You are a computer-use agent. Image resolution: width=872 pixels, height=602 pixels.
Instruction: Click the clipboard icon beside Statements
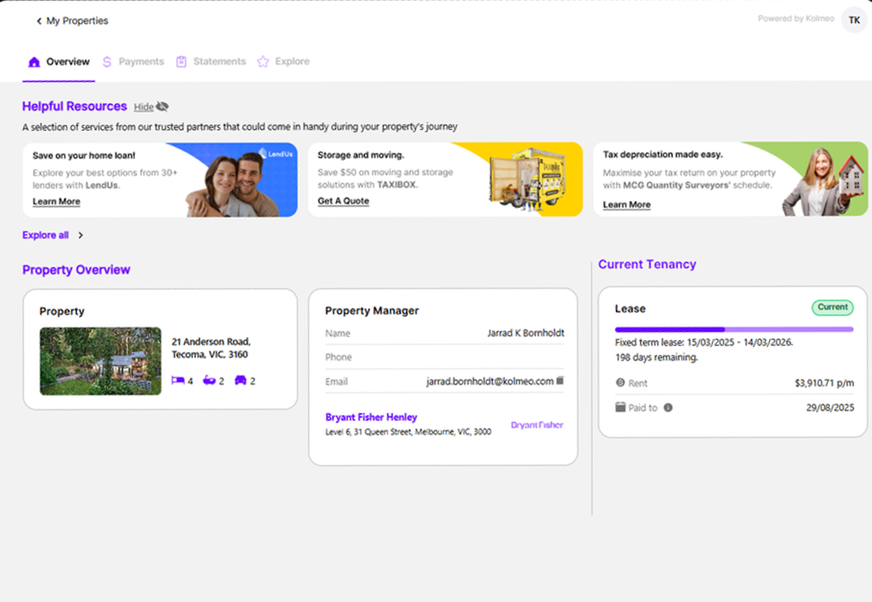(181, 62)
